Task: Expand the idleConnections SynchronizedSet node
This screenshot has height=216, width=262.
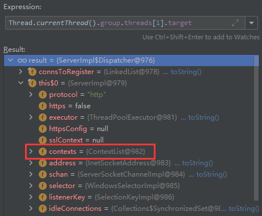Action: click(x=31, y=209)
